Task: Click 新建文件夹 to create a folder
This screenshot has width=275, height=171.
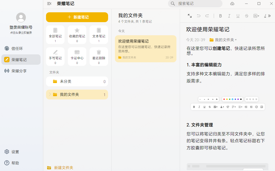Action: (x=60, y=168)
